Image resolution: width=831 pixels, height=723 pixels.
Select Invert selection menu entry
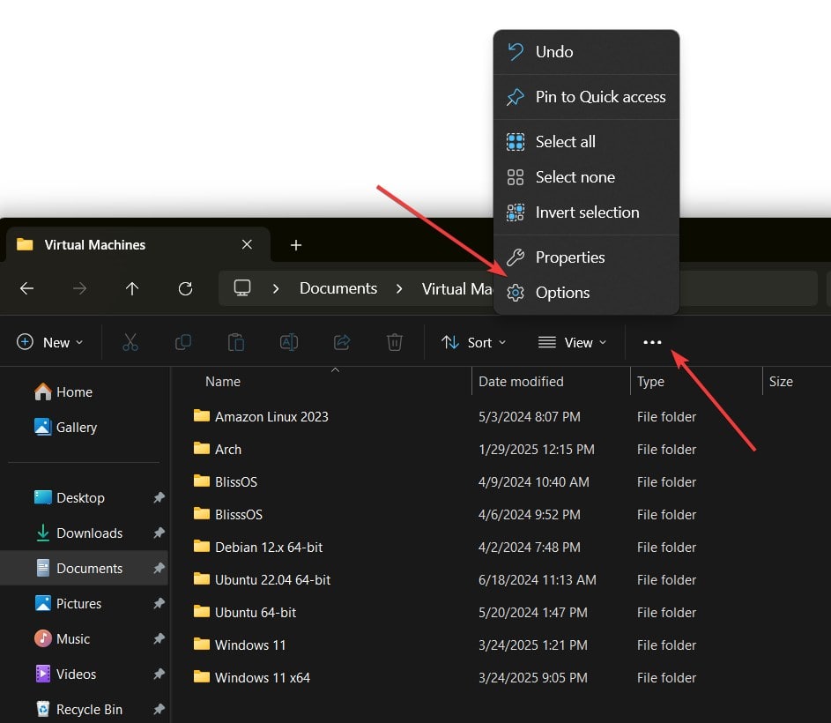[x=587, y=212]
